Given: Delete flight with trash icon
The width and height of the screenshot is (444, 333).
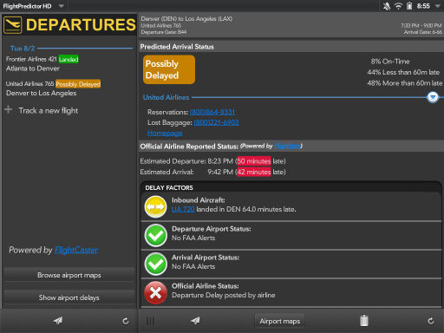Looking at the screenshot, I should [x=364, y=321].
